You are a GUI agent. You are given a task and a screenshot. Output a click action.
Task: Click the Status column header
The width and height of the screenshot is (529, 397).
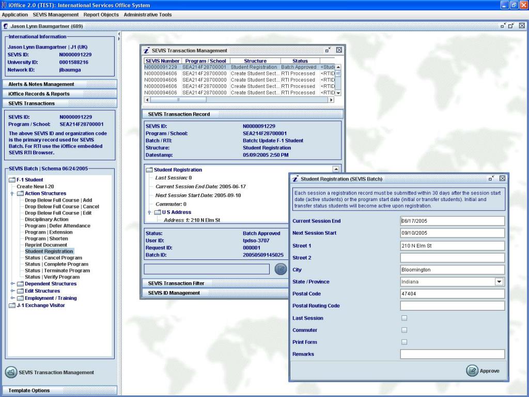click(300, 61)
